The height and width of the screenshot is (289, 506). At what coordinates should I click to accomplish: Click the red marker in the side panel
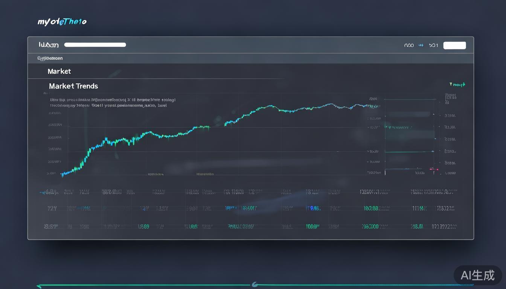point(432,169)
